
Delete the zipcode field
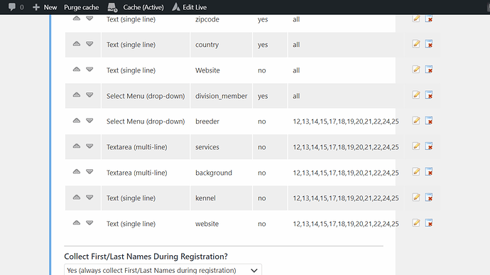pos(429,18)
